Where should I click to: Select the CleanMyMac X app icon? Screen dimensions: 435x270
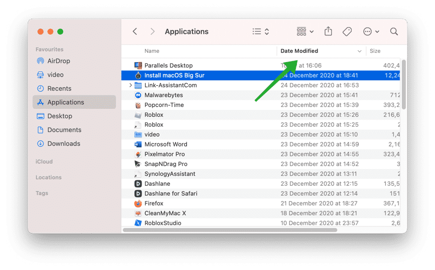click(x=138, y=213)
